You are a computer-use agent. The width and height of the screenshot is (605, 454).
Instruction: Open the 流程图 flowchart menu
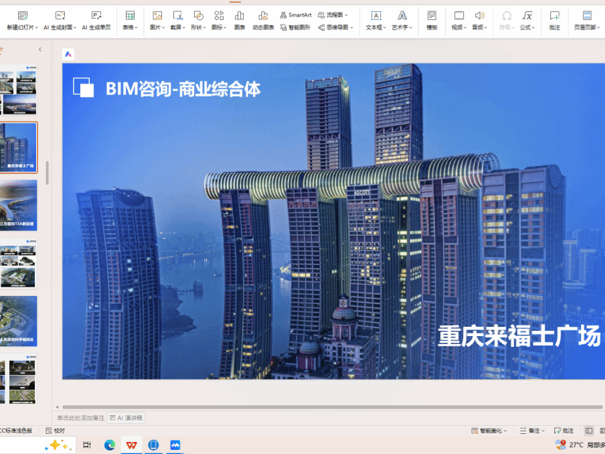(x=333, y=15)
